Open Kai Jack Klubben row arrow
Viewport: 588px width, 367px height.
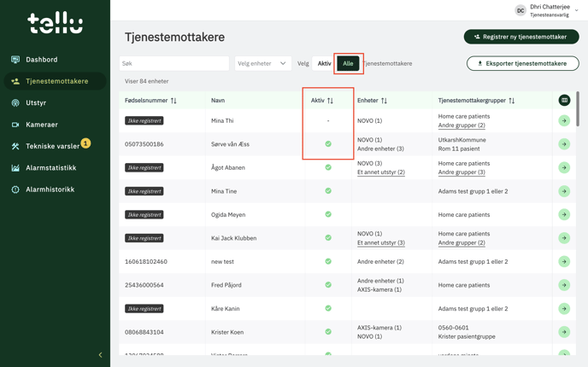pyautogui.click(x=564, y=238)
